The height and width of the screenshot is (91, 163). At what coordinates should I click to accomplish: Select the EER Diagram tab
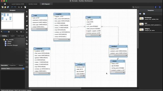[46, 4]
